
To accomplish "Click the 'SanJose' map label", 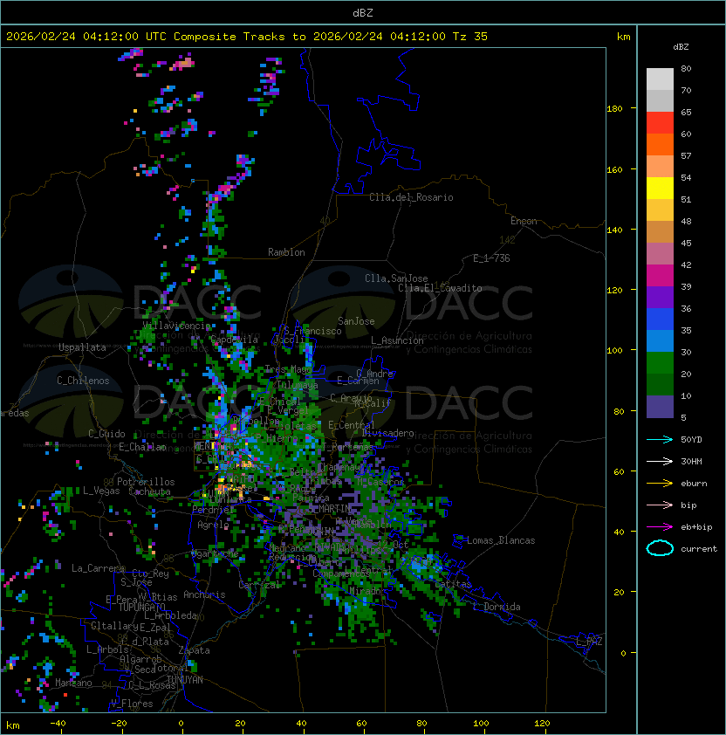I will 356,321.
